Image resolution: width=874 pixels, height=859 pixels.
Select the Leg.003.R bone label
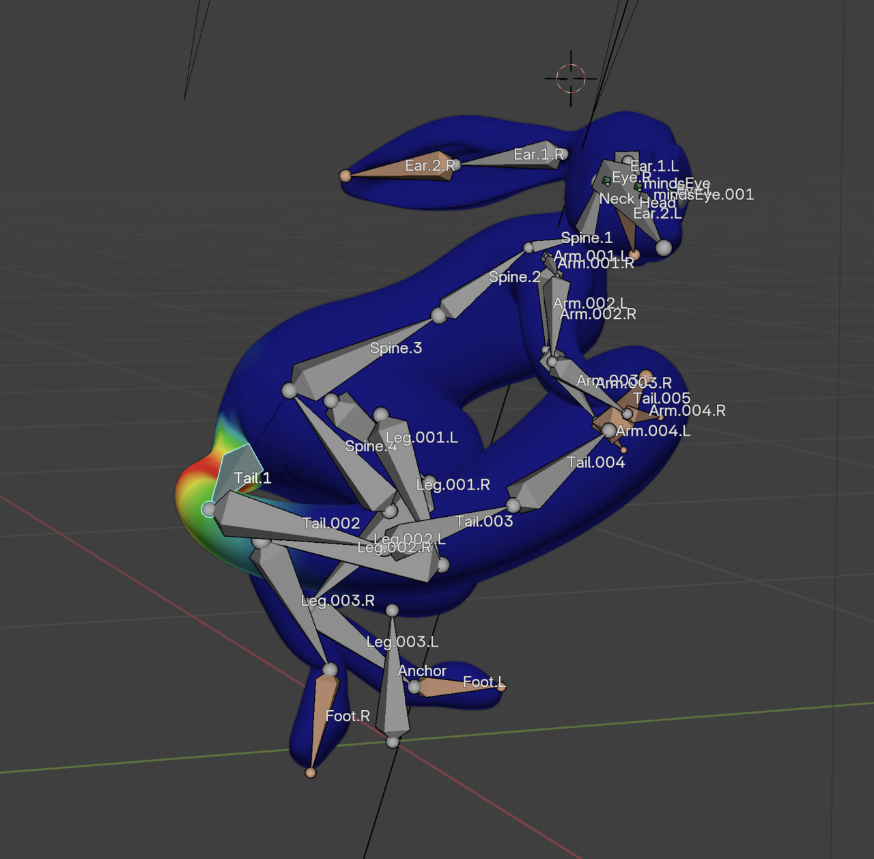click(x=338, y=601)
